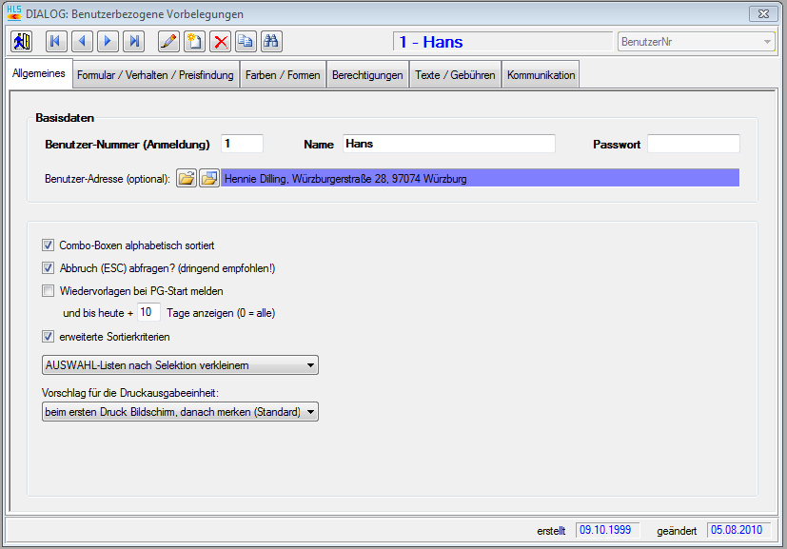Open the BenutzerNr dropdown
This screenshot has width=787, height=549.
point(767,42)
